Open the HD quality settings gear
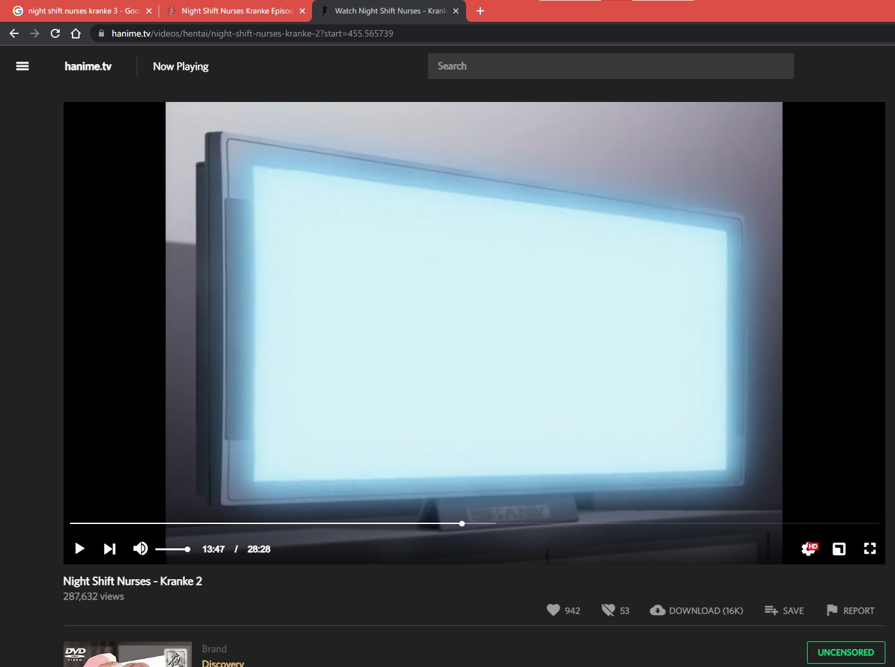895x667 pixels. (808, 549)
